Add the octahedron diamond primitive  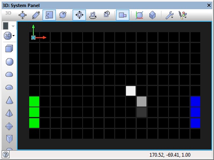[9, 126]
